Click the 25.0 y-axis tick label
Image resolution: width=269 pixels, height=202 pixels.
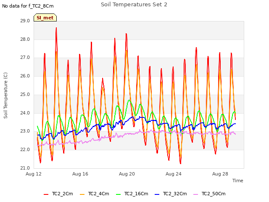pos(25,94)
